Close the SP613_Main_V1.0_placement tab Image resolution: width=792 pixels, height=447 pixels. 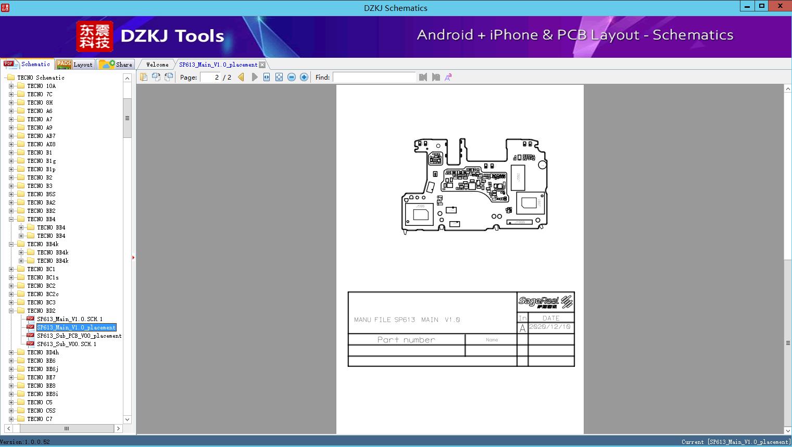tap(262, 65)
